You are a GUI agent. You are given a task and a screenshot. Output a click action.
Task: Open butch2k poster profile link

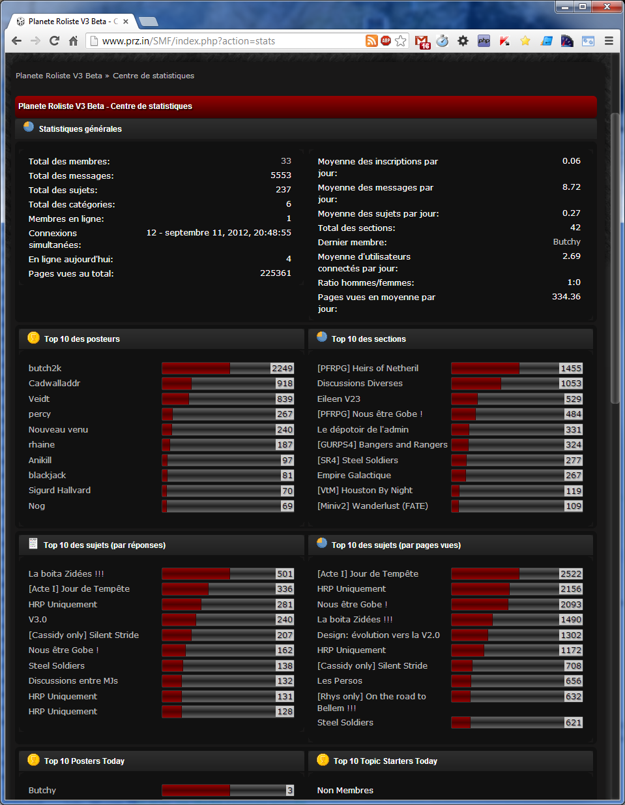(45, 369)
